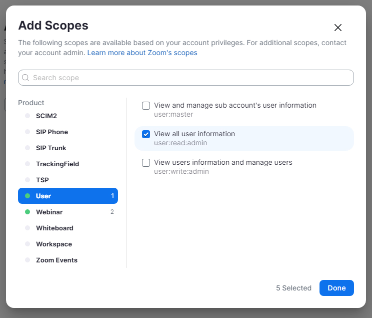Focus the Search scope input

click(186, 78)
